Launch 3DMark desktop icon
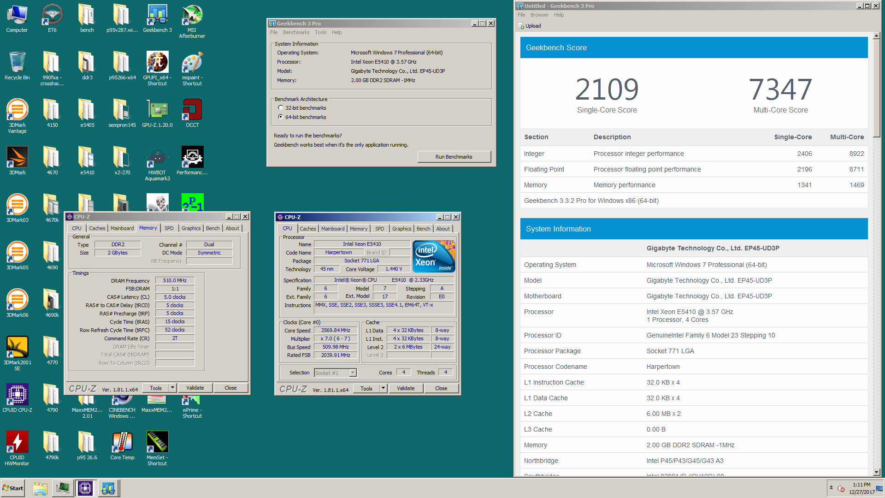 (x=17, y=161)
